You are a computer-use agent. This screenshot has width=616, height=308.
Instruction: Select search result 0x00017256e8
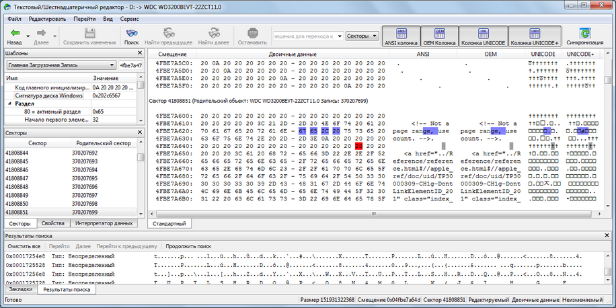pos(305,274)
